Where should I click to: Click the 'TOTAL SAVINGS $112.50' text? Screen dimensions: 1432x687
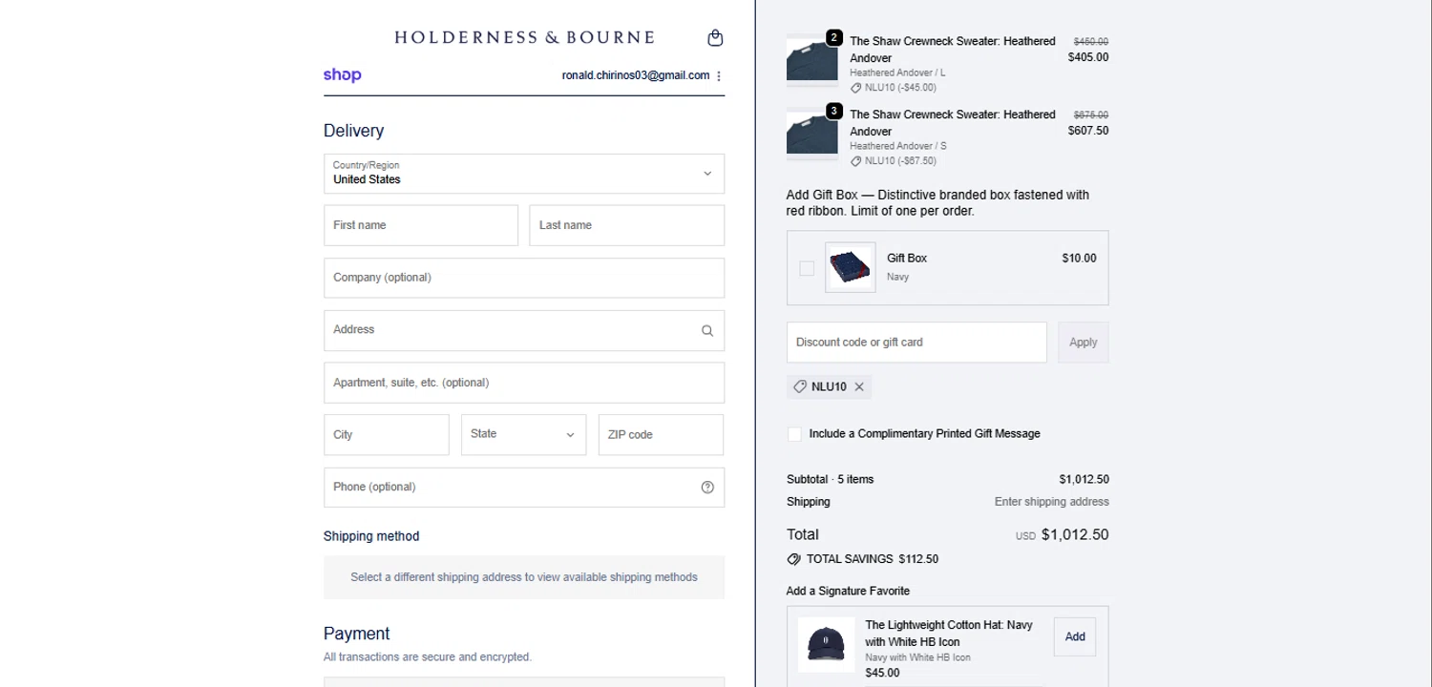coord(873,559)
